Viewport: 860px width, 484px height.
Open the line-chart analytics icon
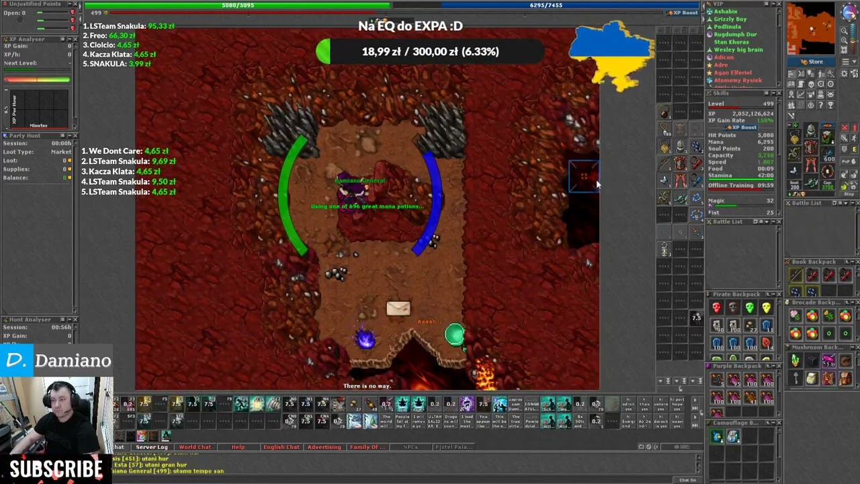pos(801,94)
